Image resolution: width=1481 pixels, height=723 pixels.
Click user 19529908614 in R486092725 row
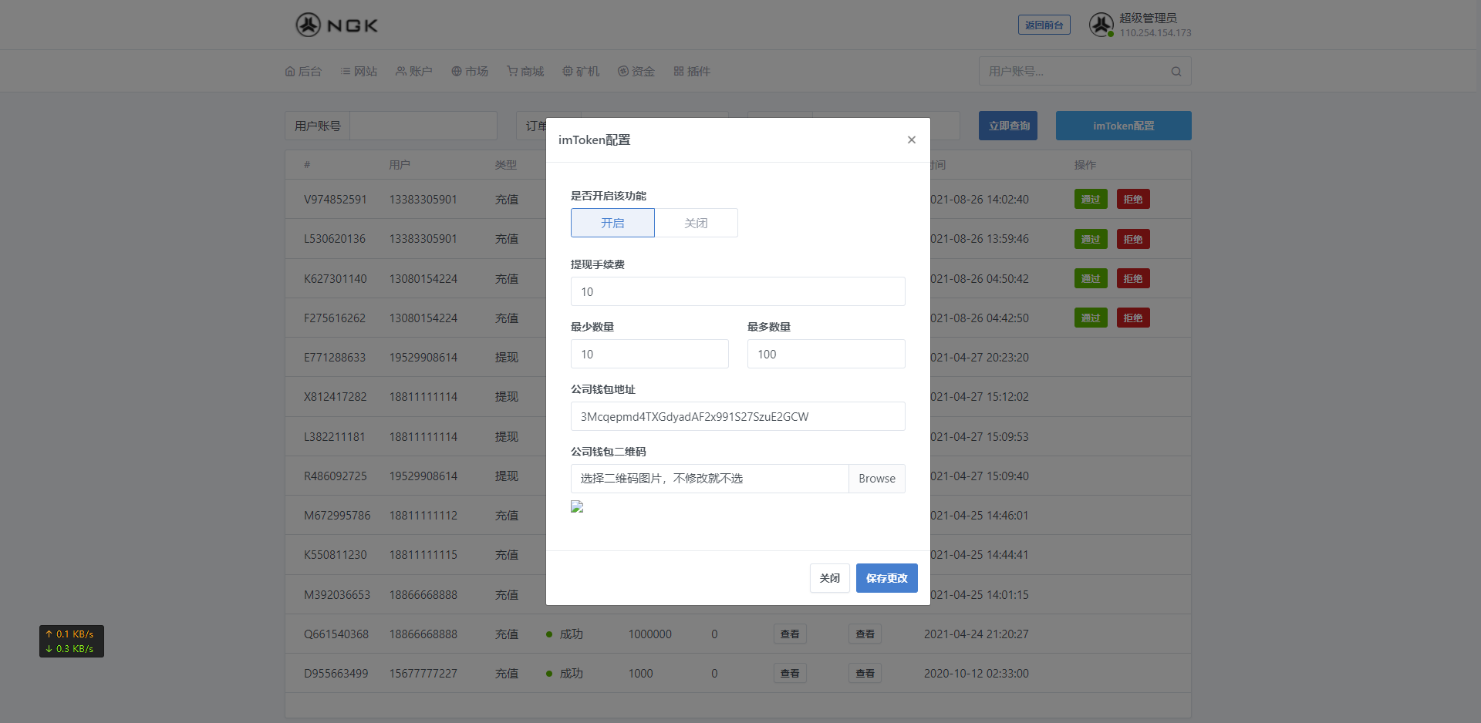(423, 476)
